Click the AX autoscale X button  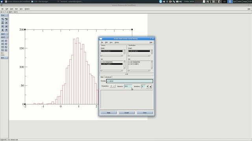[x=2, y=44]
